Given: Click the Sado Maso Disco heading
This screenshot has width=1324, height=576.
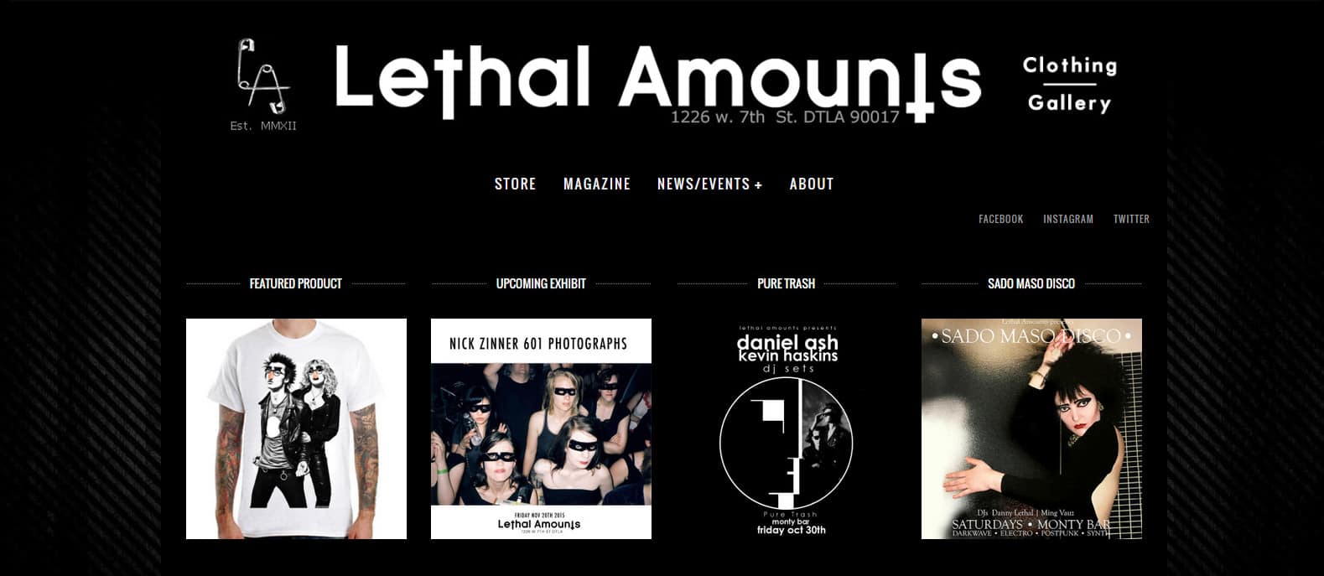Looking at the screenshot, I should click(x=1031, y=283).
